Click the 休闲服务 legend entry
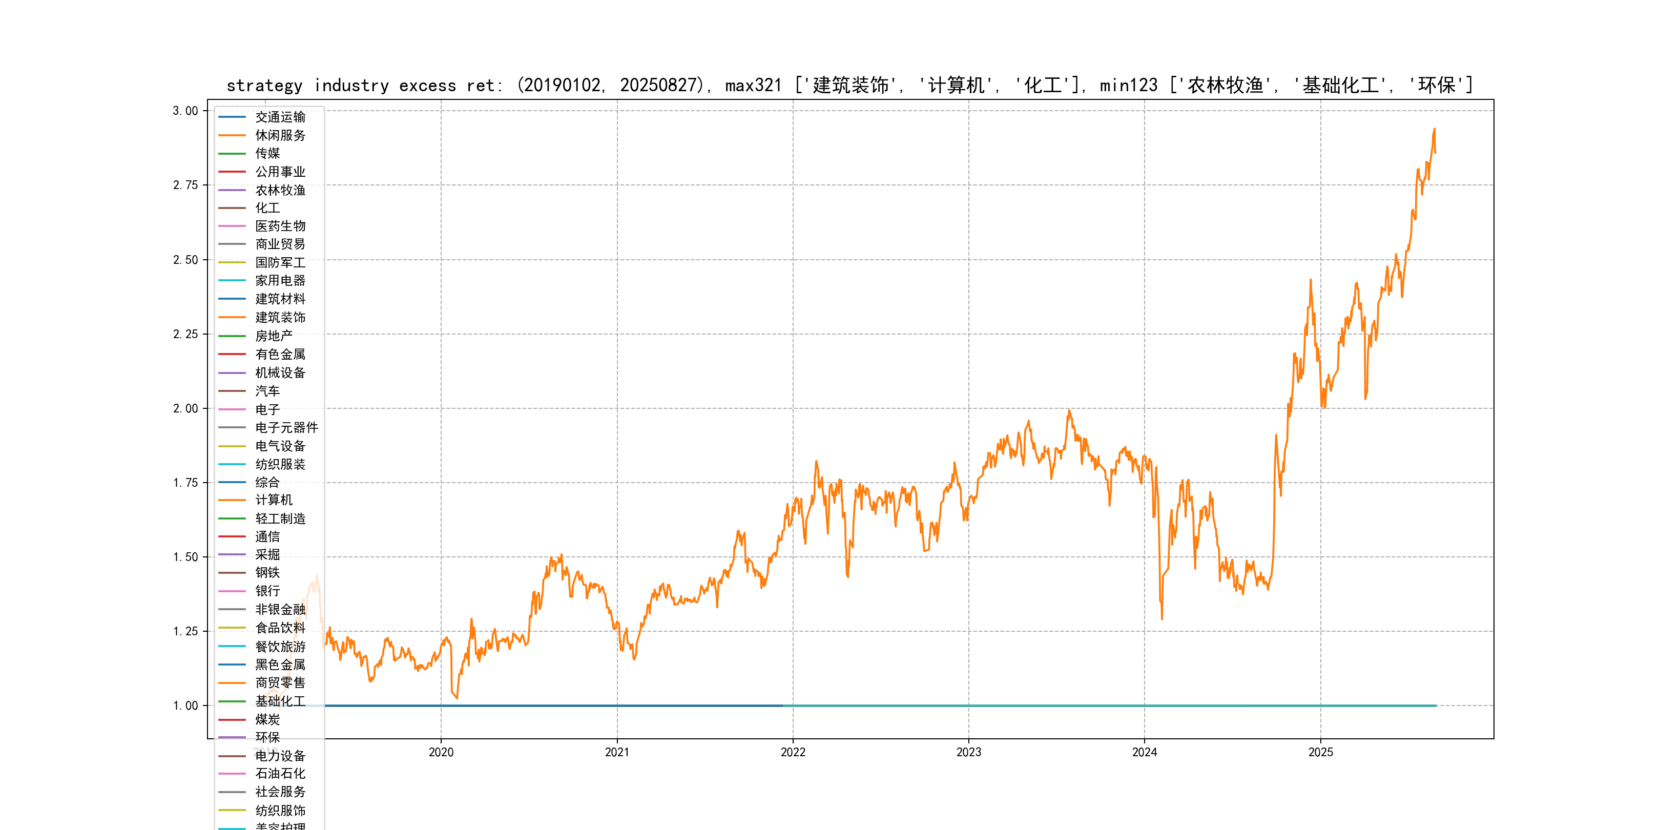This screenshot has height=830, width=1660. pos(280,135)
